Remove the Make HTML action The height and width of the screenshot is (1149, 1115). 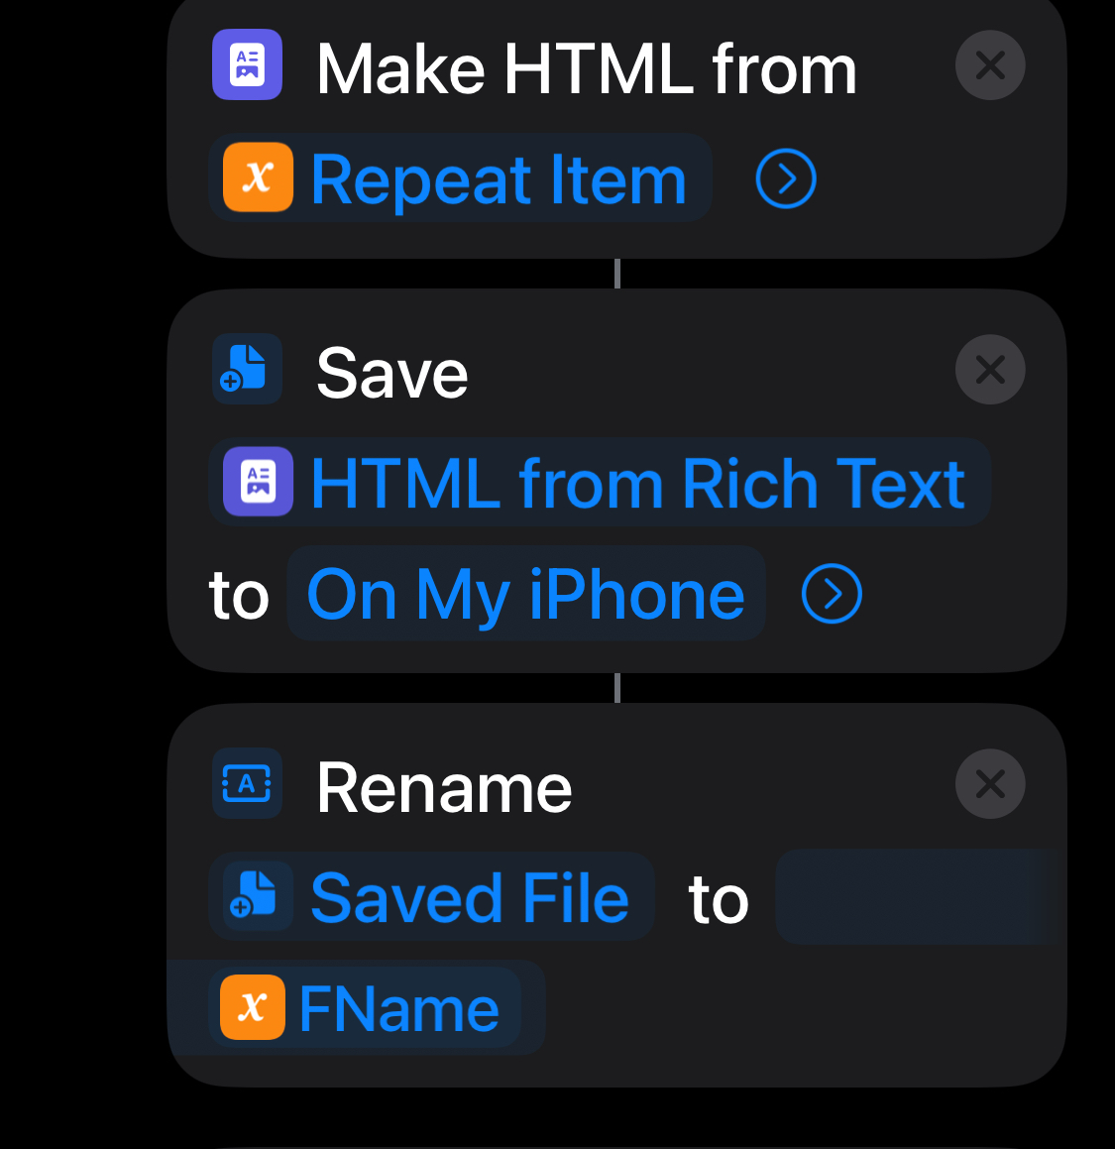989,65
